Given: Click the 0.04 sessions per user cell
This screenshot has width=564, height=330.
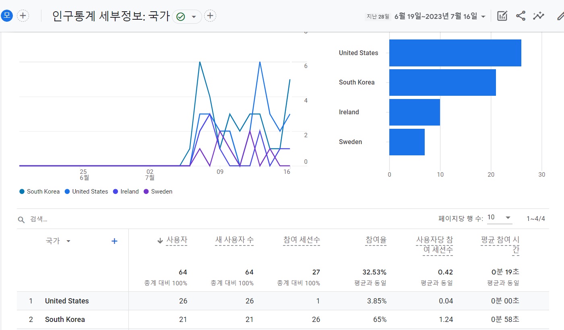Looking at the screenshot, I should tap(446, 301).
